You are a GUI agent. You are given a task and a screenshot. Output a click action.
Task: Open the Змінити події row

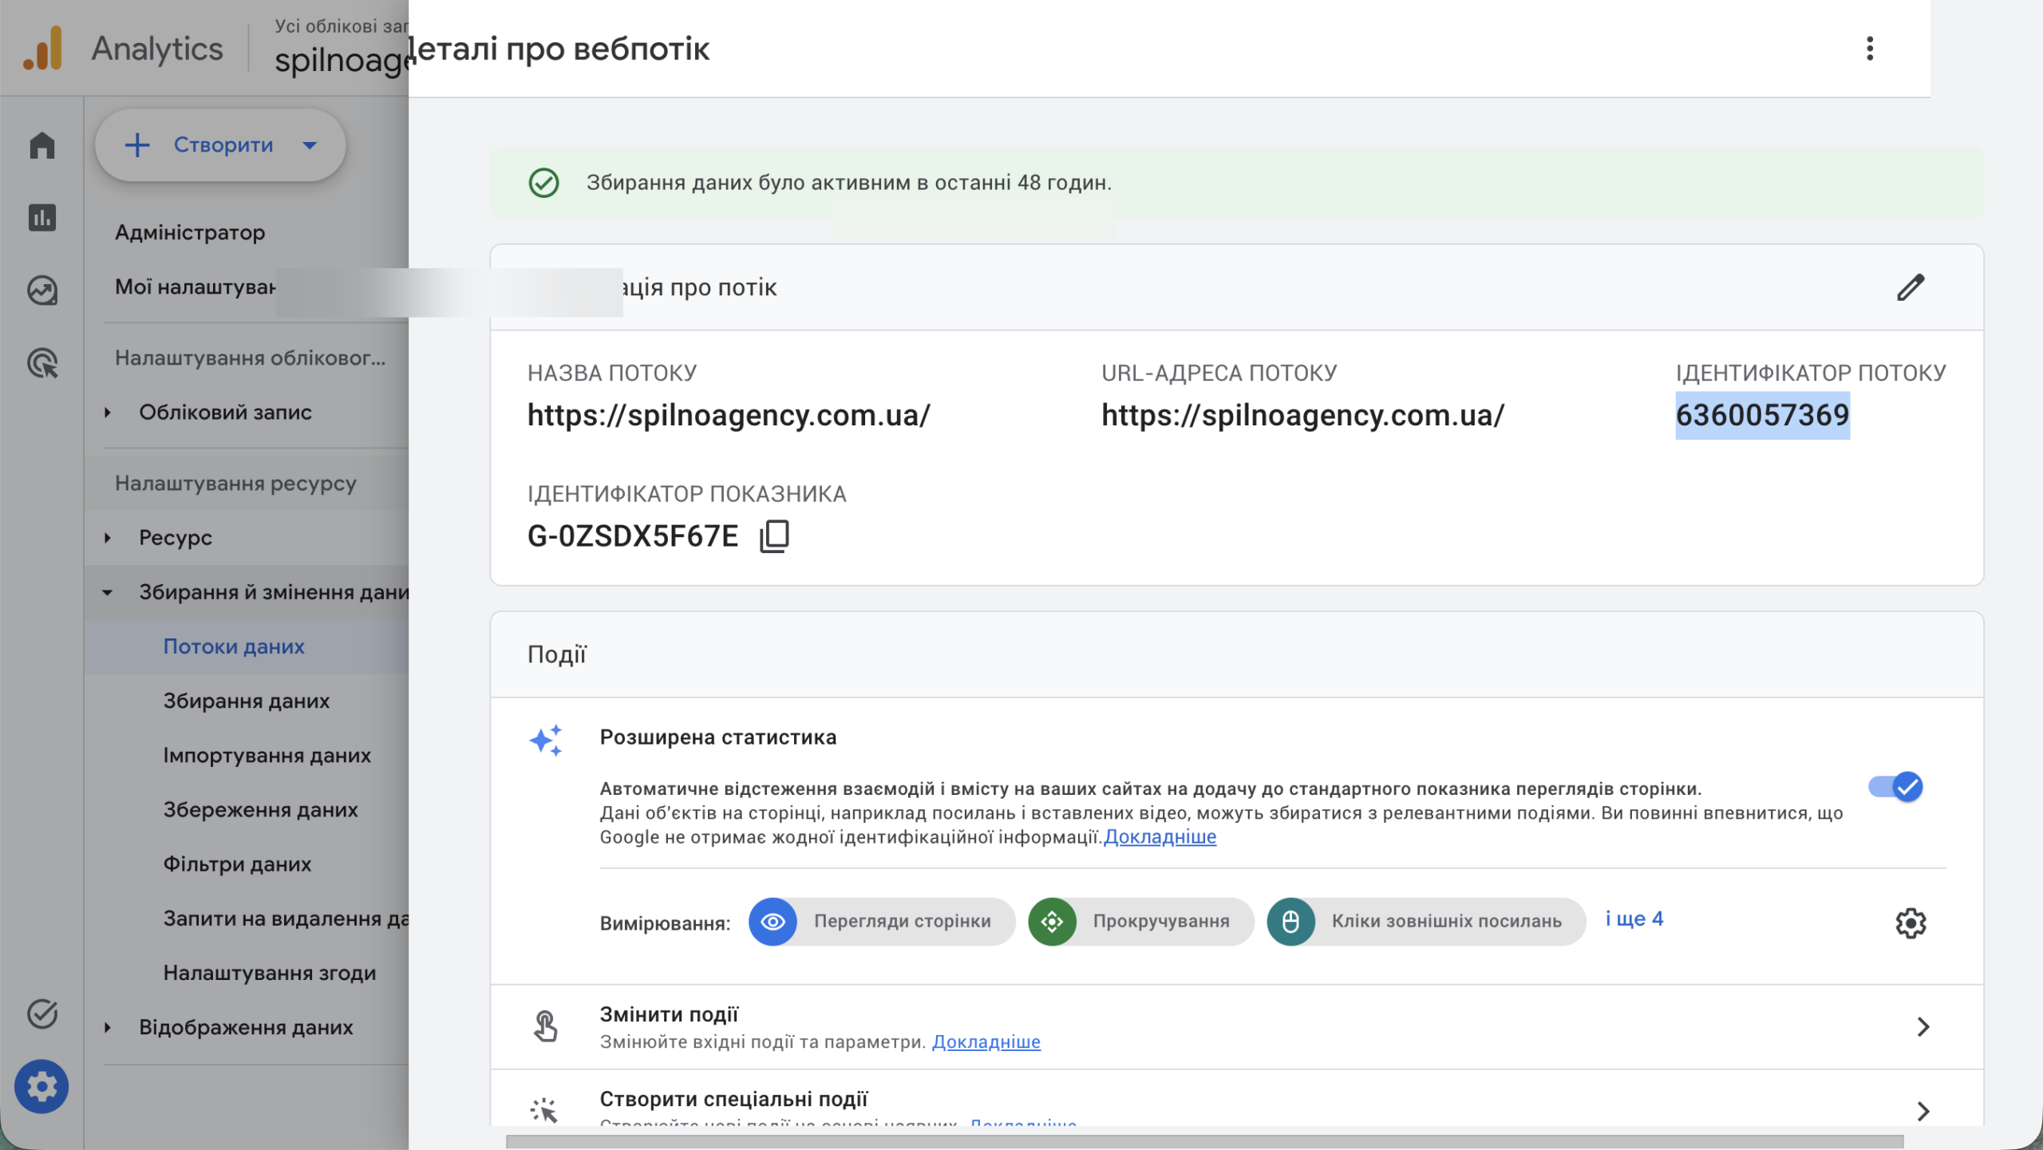(1237, 1027)
